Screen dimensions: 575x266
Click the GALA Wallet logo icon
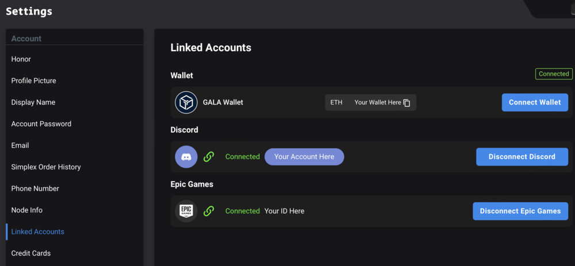click(x=186, y=102)
